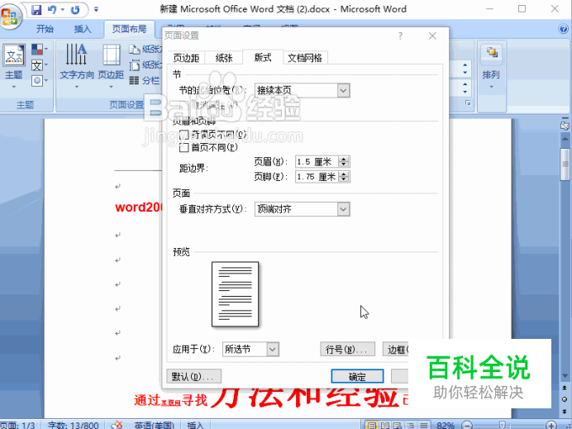
Task: Click the 默认(D)... button
Action: [193, 376]
